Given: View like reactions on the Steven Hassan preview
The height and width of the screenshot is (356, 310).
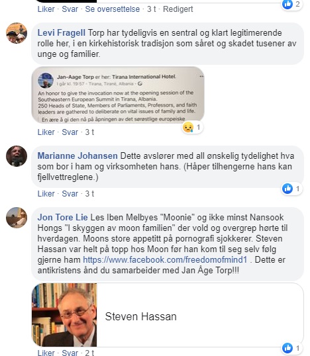Looking at the screenshot, I should coord(292,348).
